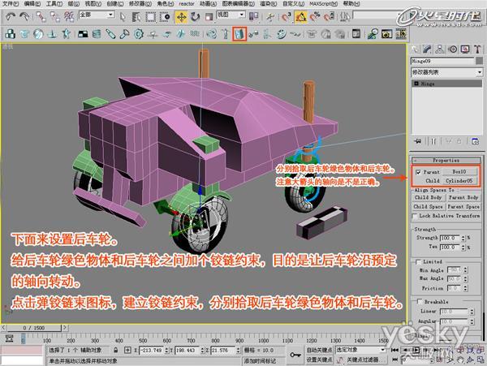
Task: Open the selection filter dropdown
Action: [x=97, y=15]
